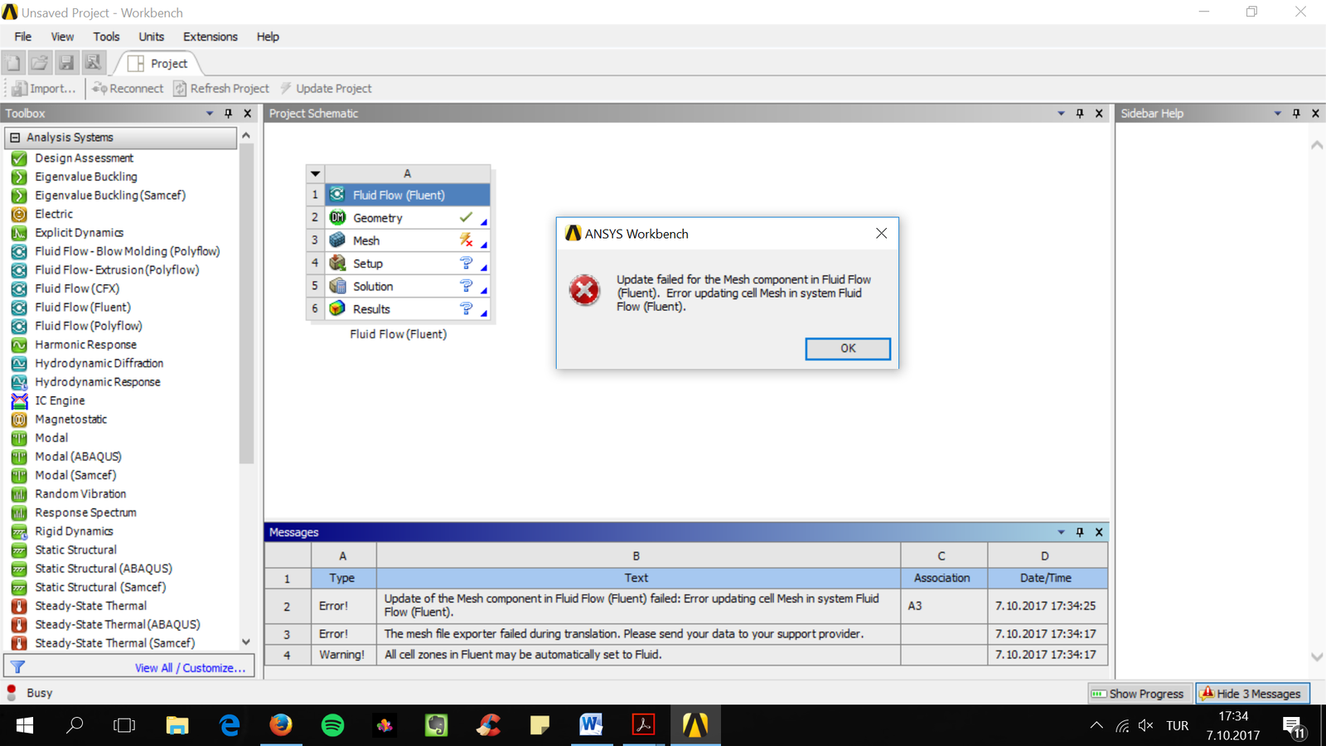
Task: Click the Save project disk icon
Action: (66, 63)
